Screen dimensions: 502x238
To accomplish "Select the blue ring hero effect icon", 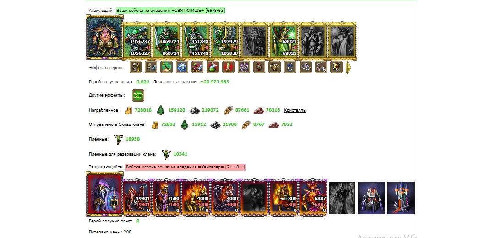I will coord(290,67).
